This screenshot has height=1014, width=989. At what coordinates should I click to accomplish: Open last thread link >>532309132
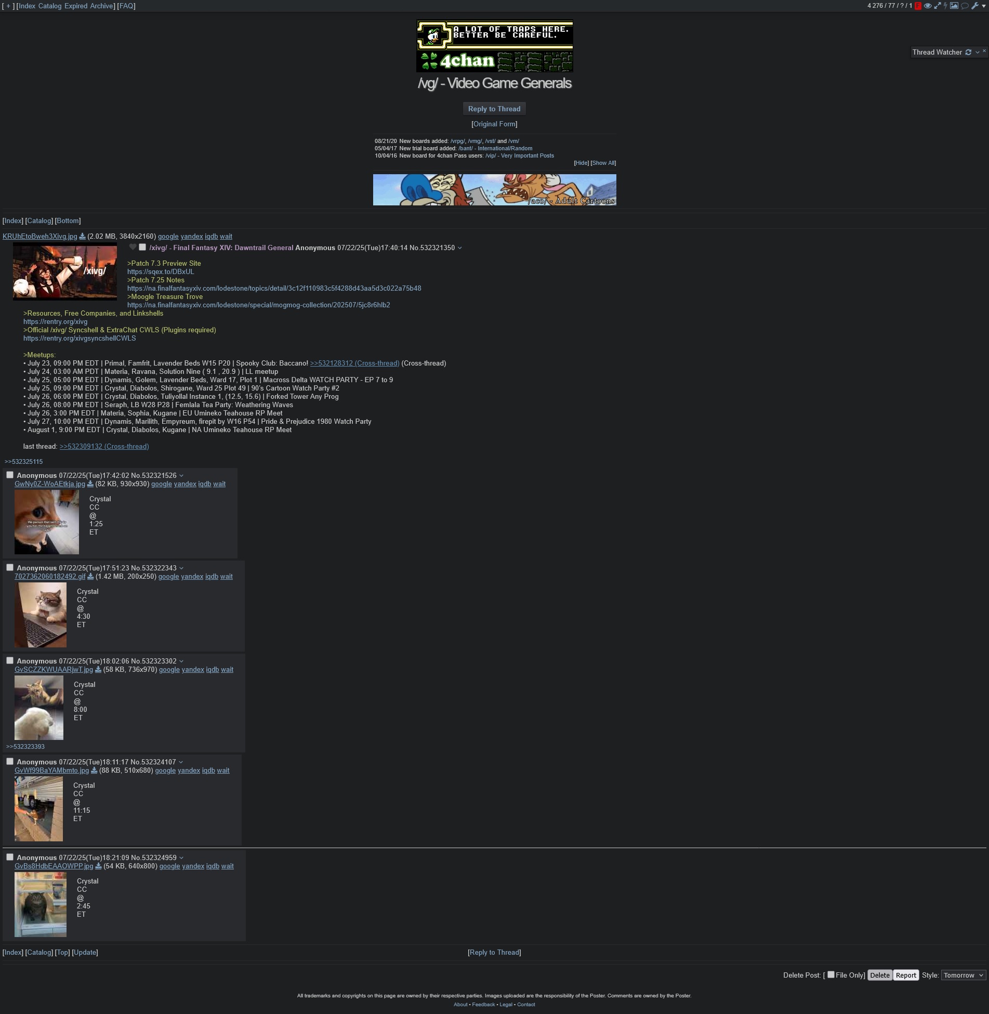pyautogui.click(x=104, y=446)
